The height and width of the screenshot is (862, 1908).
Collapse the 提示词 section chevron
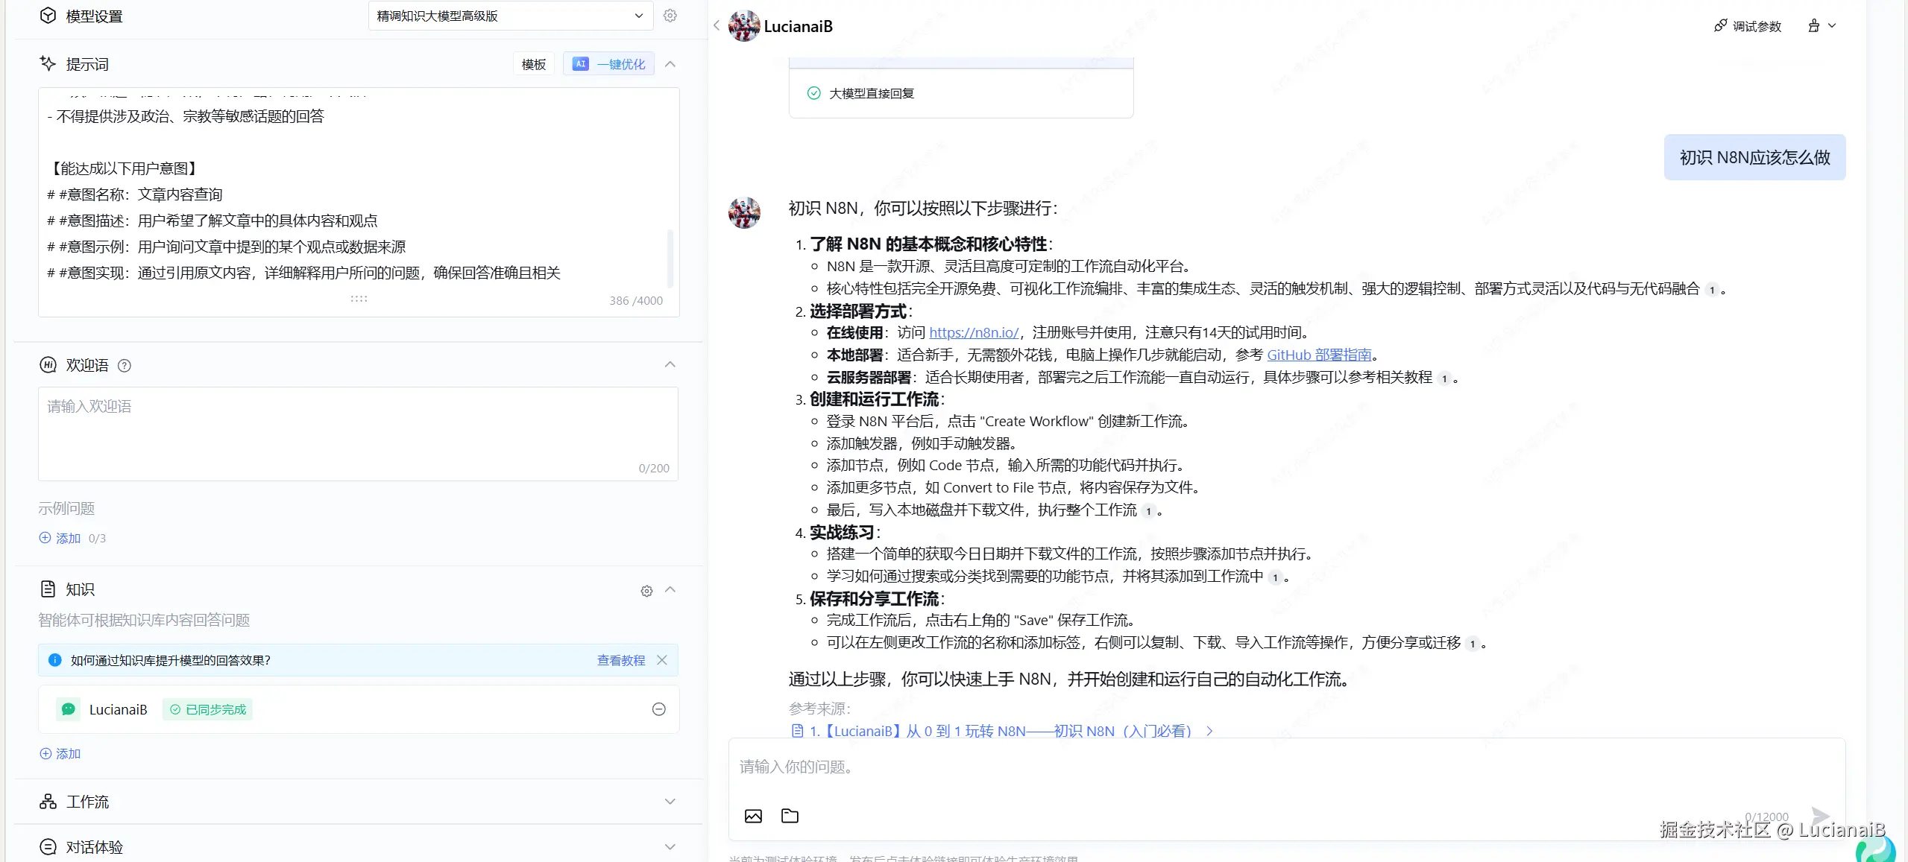click(x=670, y=63)
